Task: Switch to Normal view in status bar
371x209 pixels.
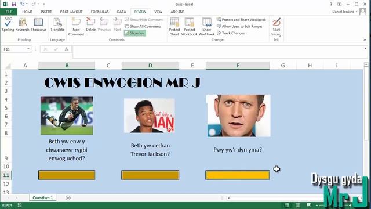Action: [x=287, y=205]
